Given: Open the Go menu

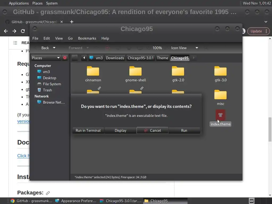Looking at the screenshot, I should point(70,38).
